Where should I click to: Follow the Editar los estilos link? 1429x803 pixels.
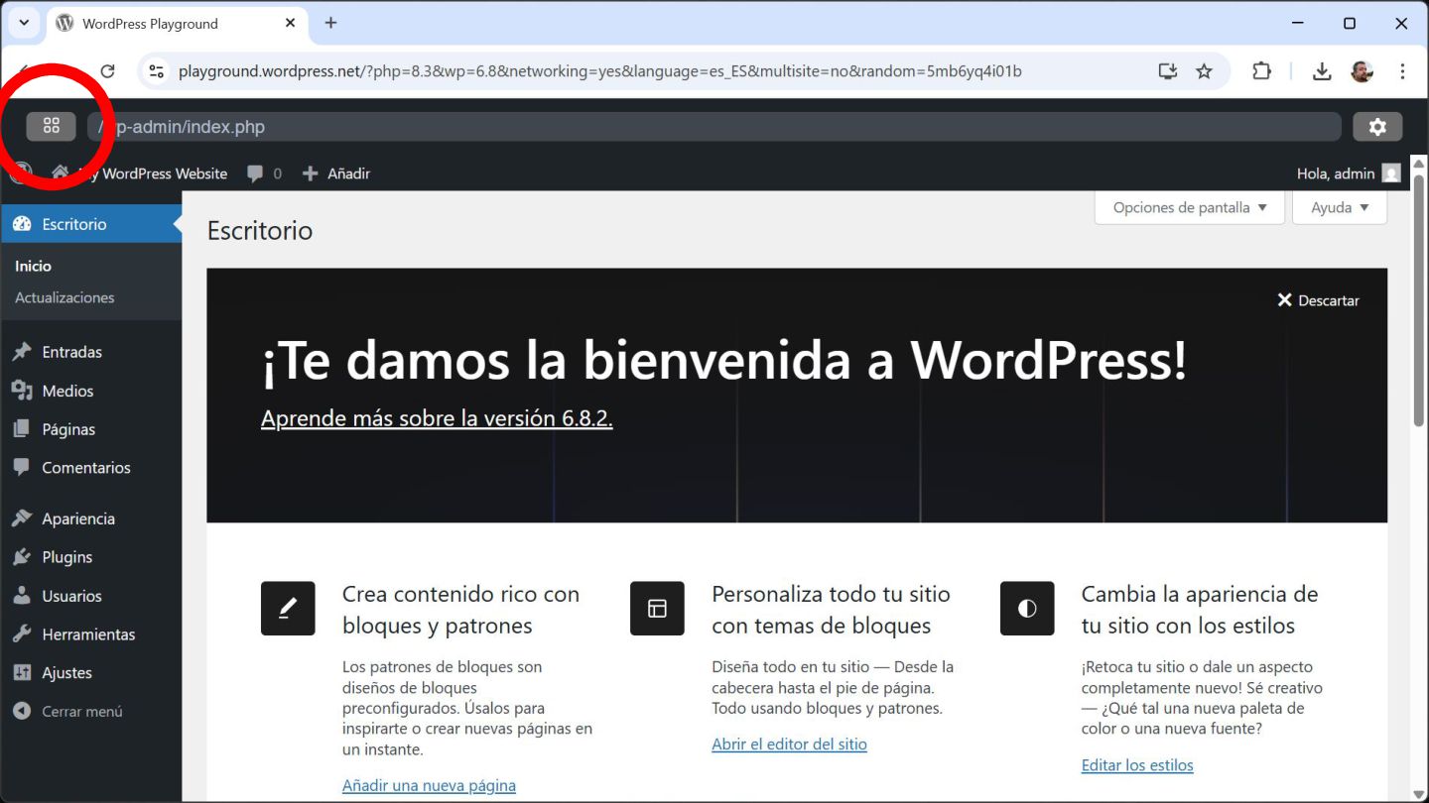(1137, 764)
